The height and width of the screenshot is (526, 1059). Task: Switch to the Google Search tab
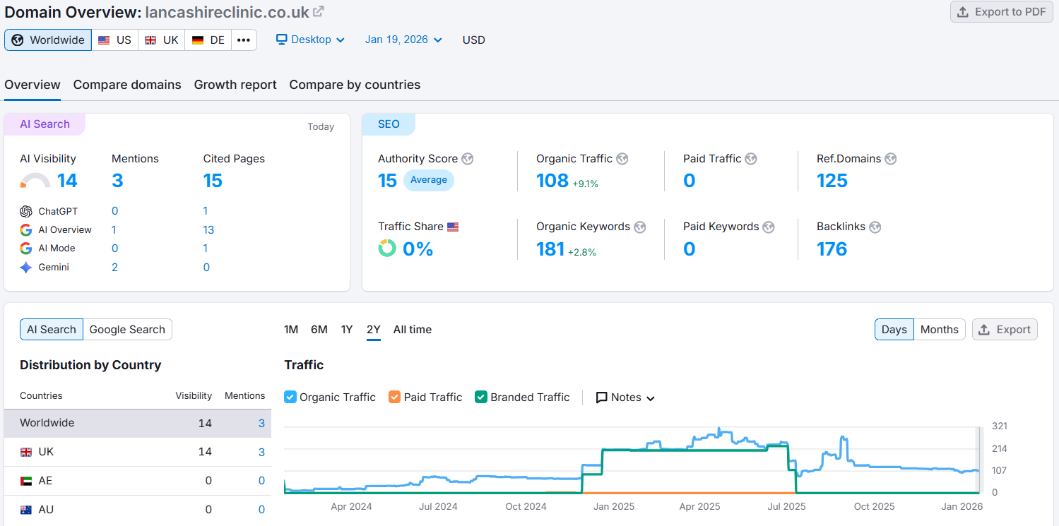coord(127,329)
